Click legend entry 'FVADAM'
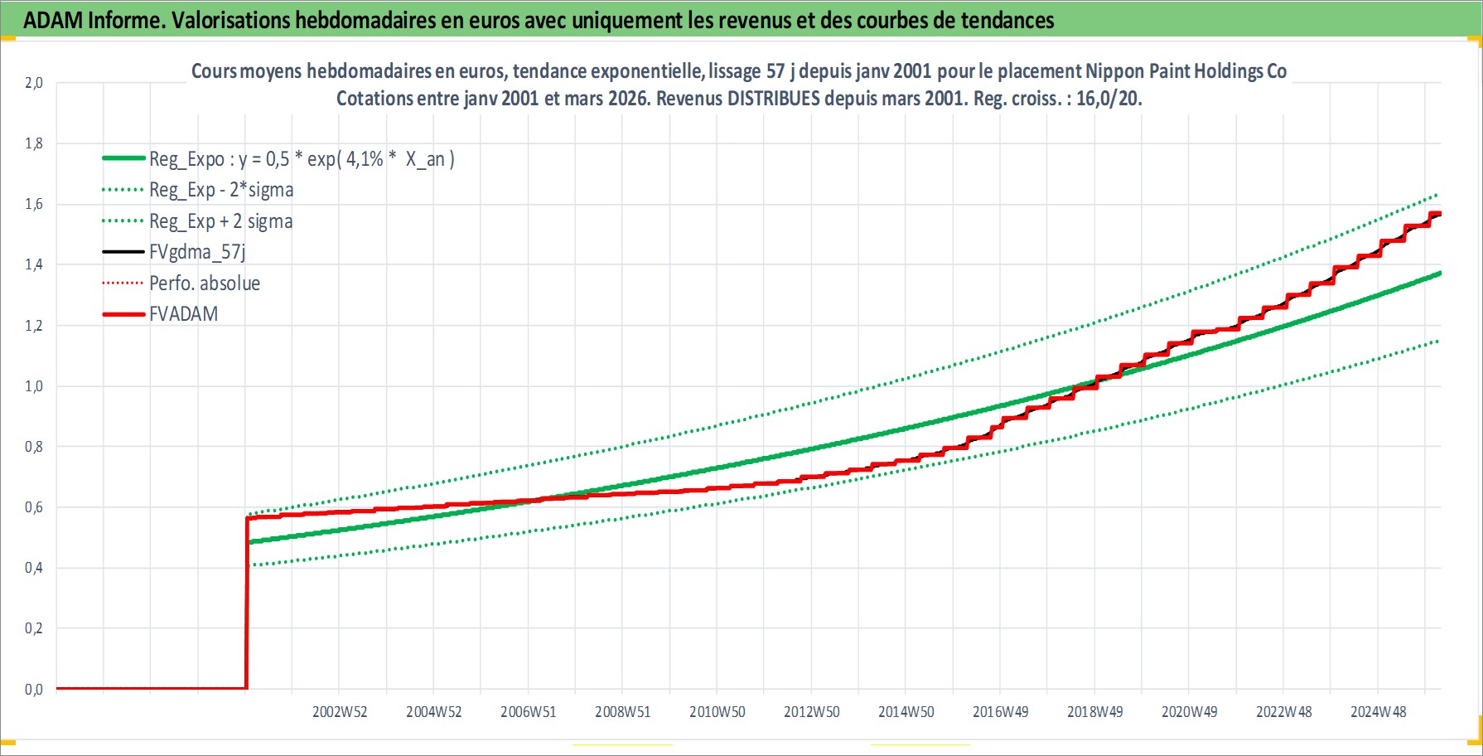This screenshot has height=756, width=1483. tap(184, 314)
